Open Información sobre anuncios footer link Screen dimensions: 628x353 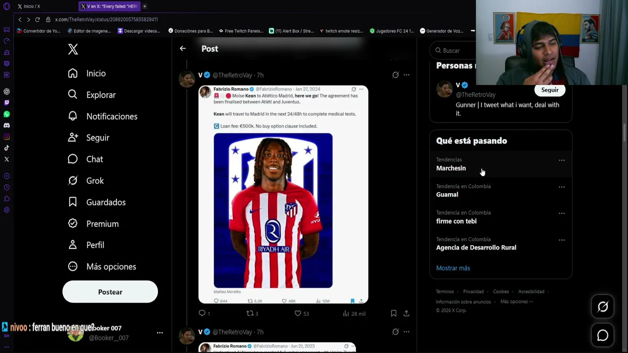pyautogui.click(x=463, y=302)
